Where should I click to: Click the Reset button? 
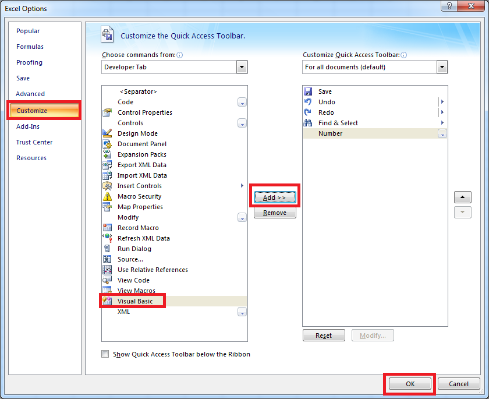tap(324, 336)
